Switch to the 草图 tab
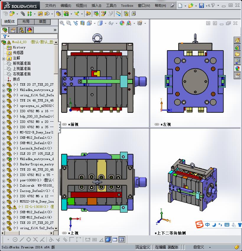This screenshot has height=251, width=242. 42,22
